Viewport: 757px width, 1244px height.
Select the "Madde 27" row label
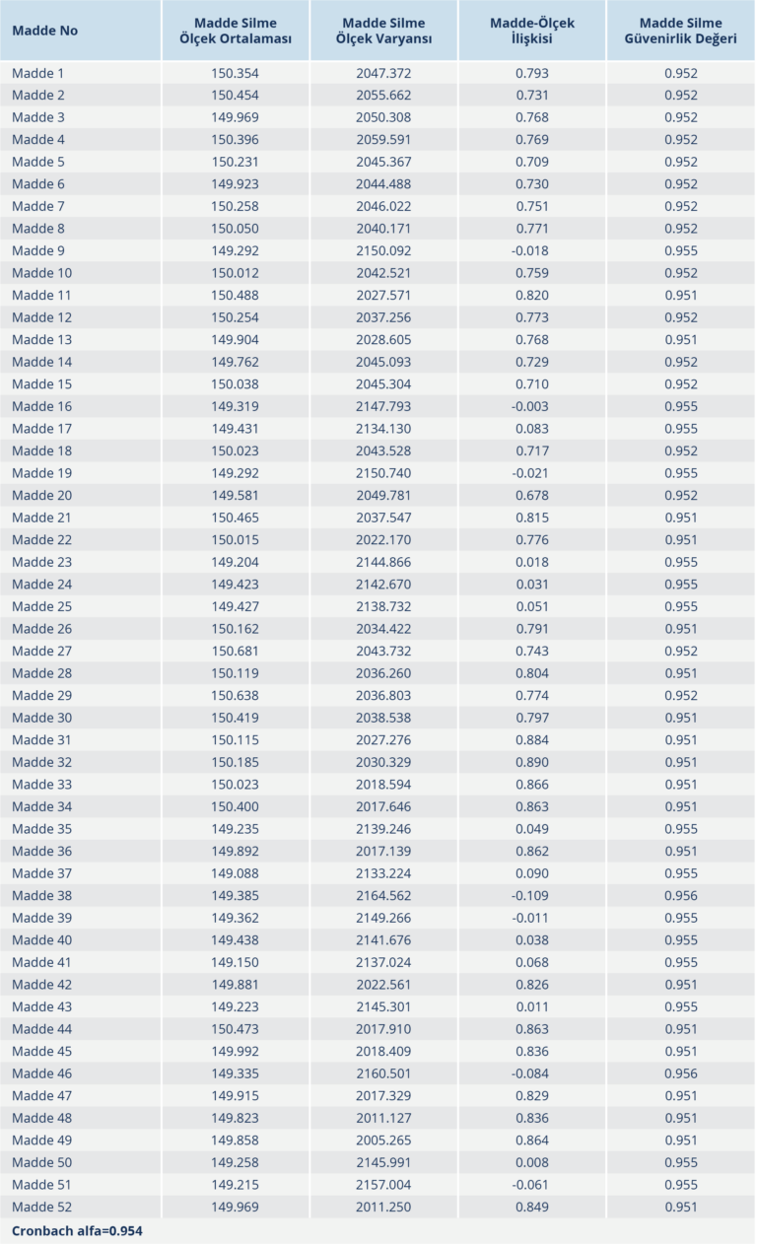coord(42,651)
